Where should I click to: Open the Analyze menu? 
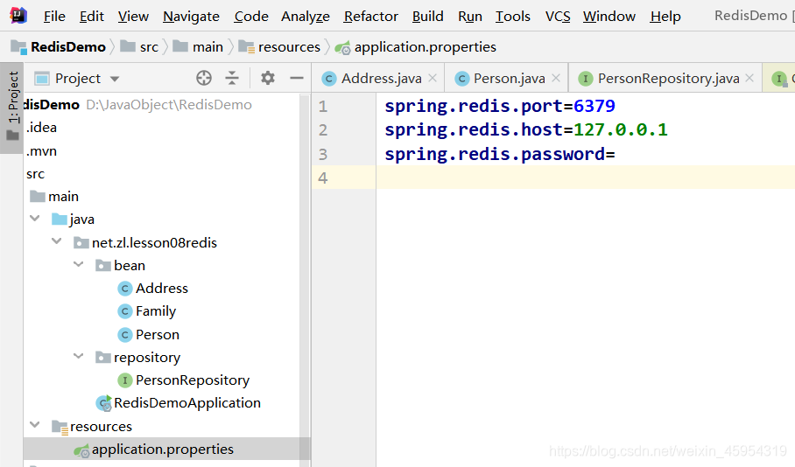(x=306, y=17)
